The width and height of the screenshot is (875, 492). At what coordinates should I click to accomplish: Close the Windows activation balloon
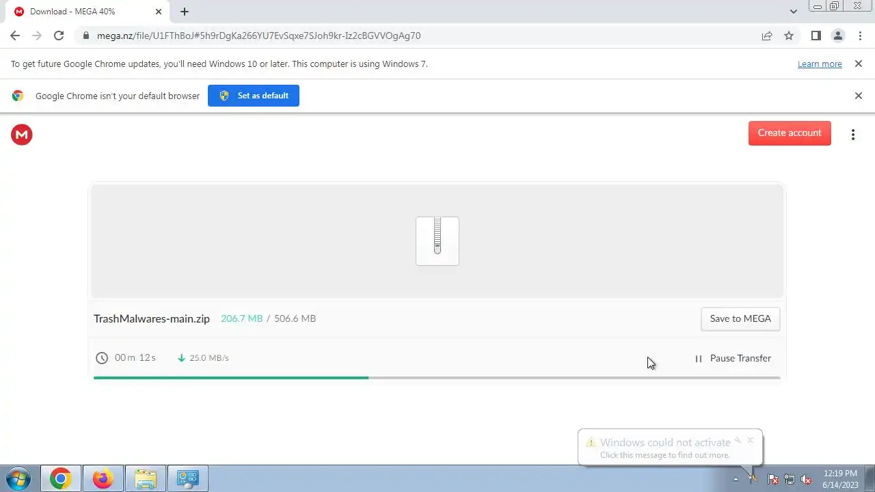point(750,440)
